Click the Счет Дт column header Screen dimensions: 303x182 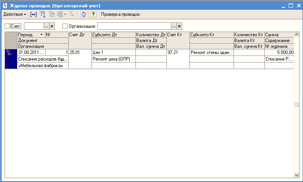80,35
